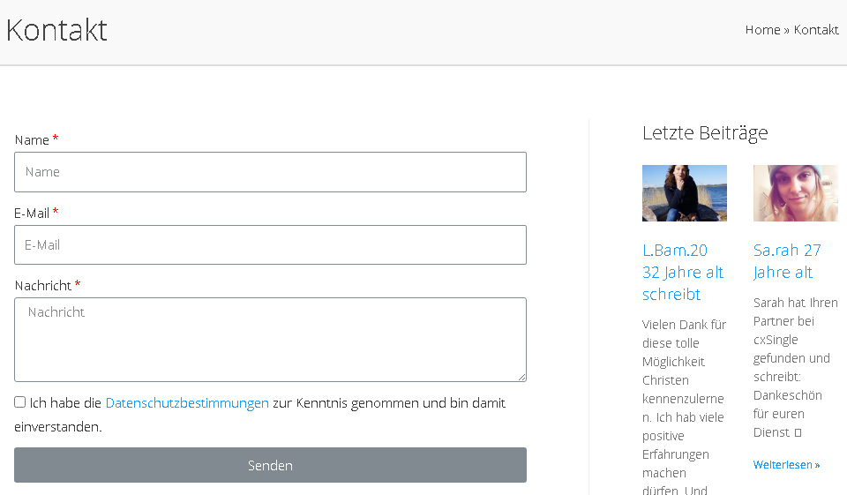Click the Letzte Beiträge sidebar heading

point(705,133)
